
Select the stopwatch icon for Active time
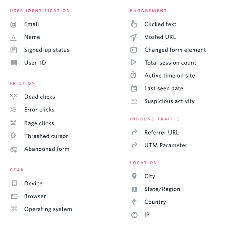click(x=133, y=75)
